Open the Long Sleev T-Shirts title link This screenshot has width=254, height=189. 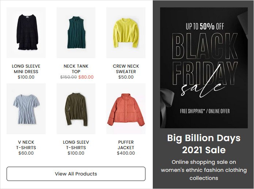click(x=76, y=145)
